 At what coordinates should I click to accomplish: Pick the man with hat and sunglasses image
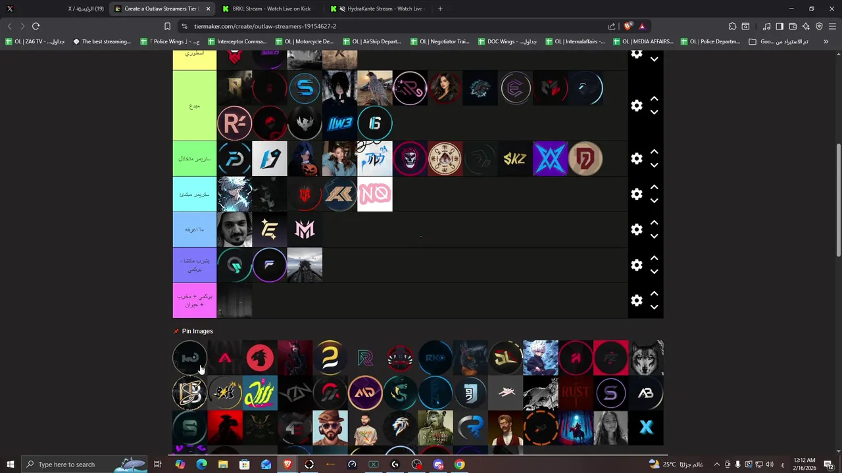tap(330, 428)
